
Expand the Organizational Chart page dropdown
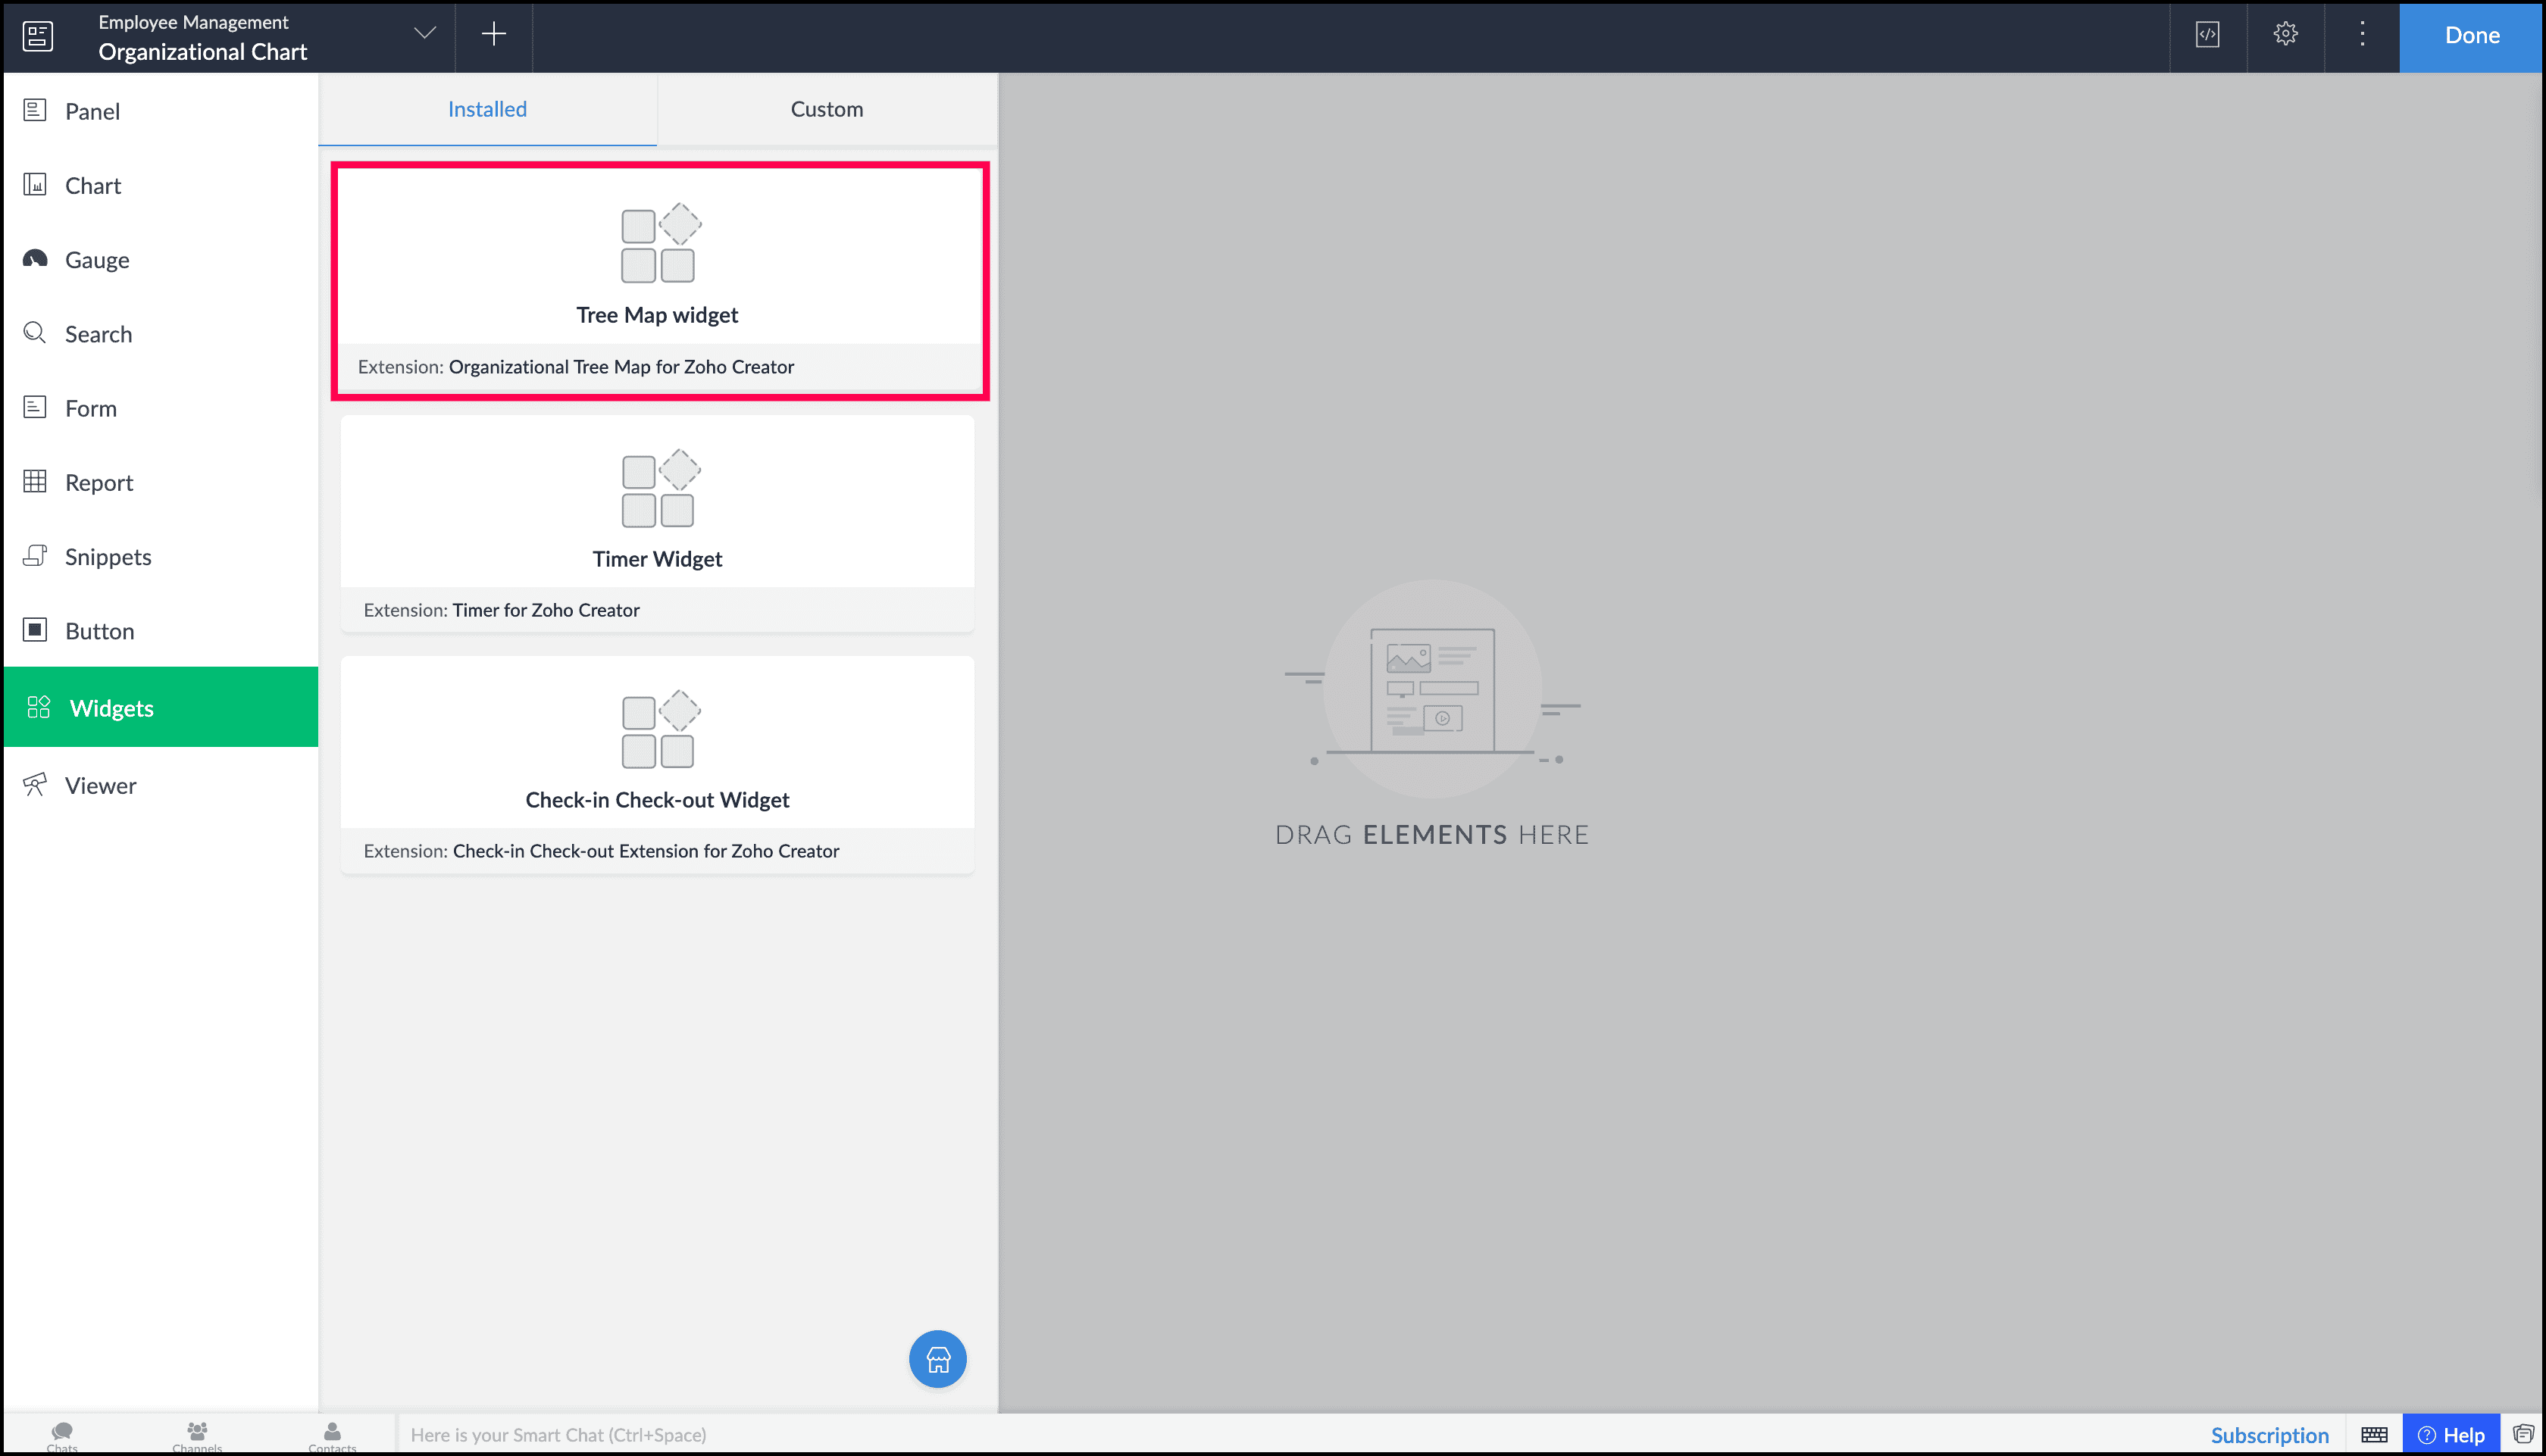[425, 34]
